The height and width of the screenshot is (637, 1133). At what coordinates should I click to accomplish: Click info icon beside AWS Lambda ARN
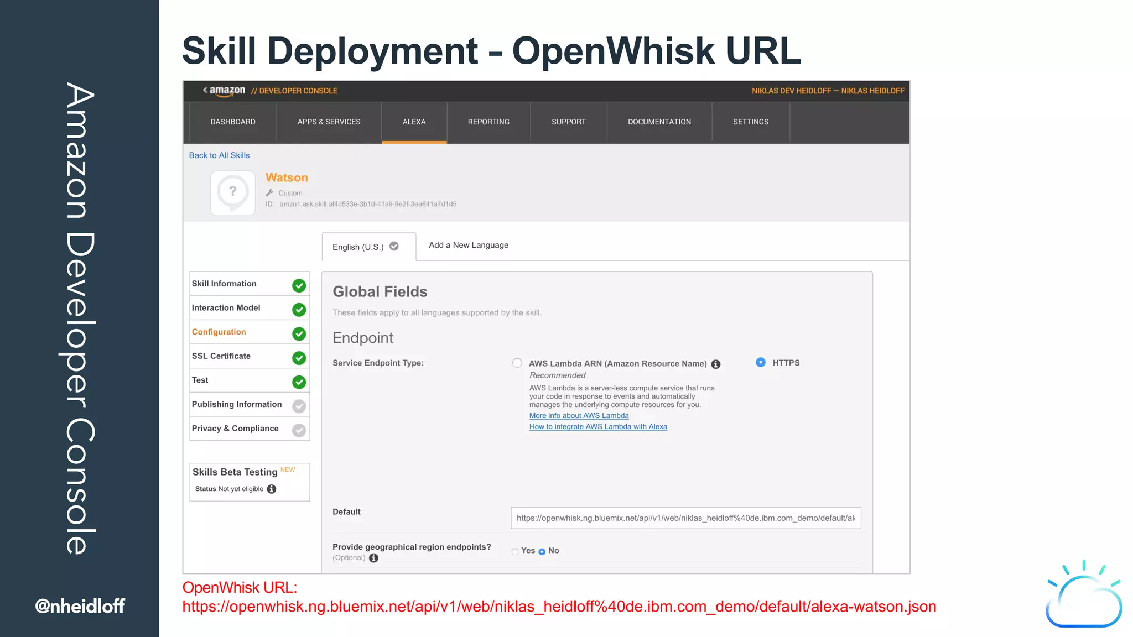pos(716,364)
